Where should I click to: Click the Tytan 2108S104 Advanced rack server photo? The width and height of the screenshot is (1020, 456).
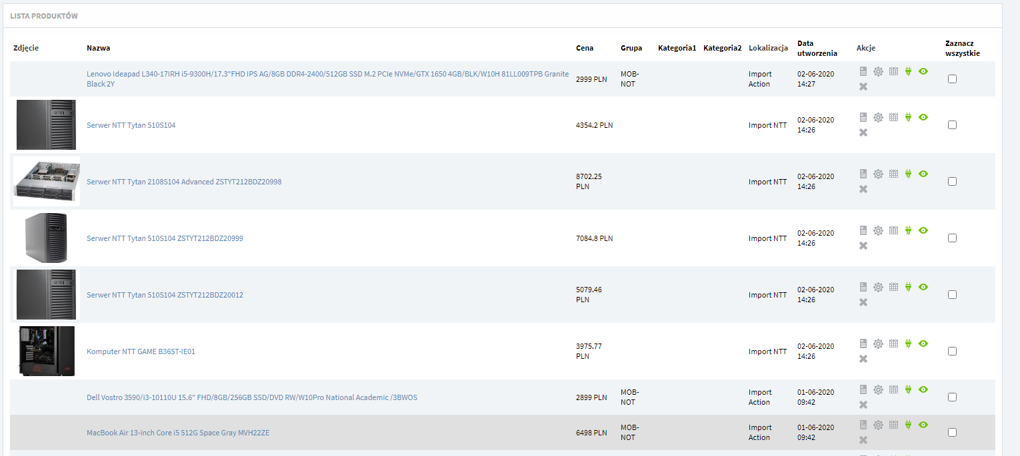coord(47,181)
